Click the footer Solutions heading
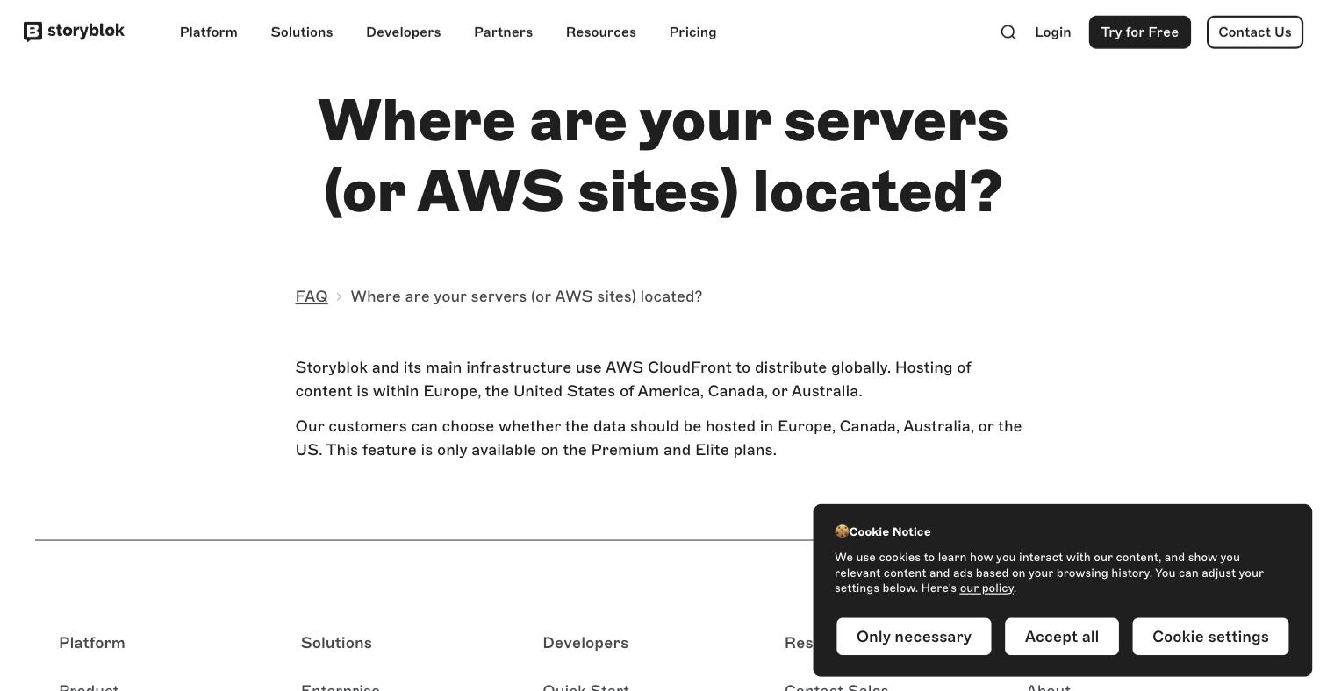The image size is (1327, 691). (x=336, y=643)
